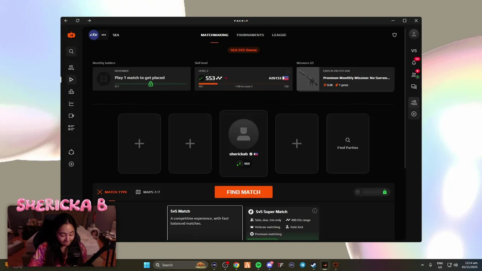
Task: Open the SEA region selector
Action: click(x=116, y=35)
